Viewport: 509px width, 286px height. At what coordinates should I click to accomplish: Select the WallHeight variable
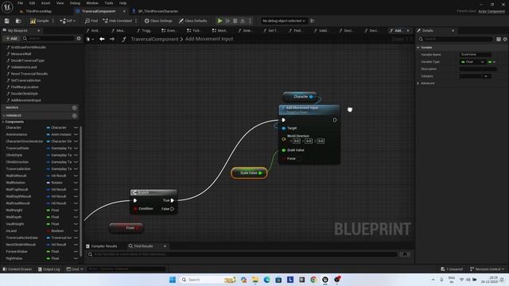(x=14, y=210)
